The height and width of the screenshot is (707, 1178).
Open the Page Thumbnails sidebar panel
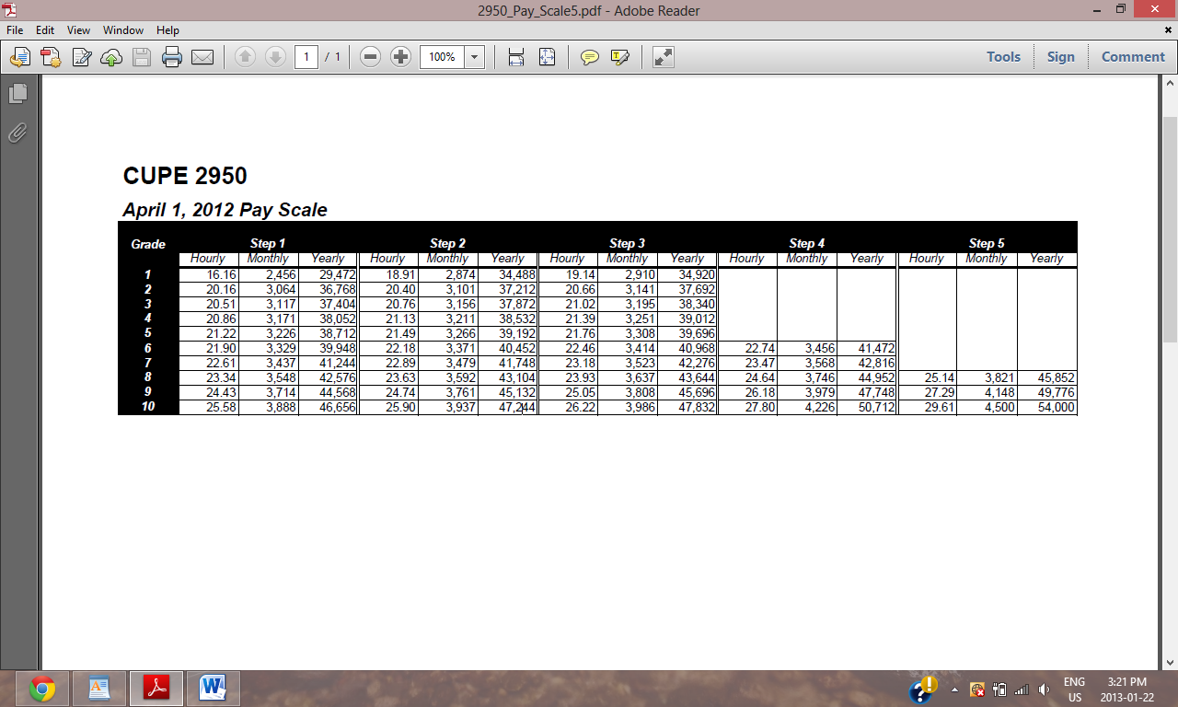point(17,93)
